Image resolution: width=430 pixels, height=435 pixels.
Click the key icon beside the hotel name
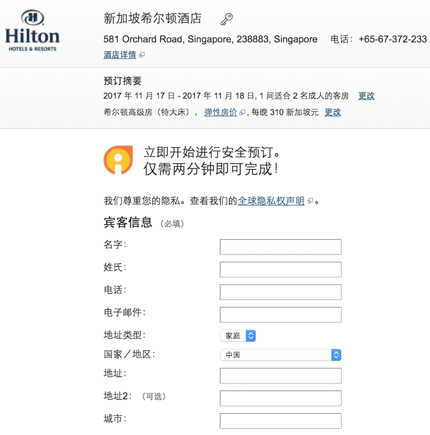coord(226,19)
